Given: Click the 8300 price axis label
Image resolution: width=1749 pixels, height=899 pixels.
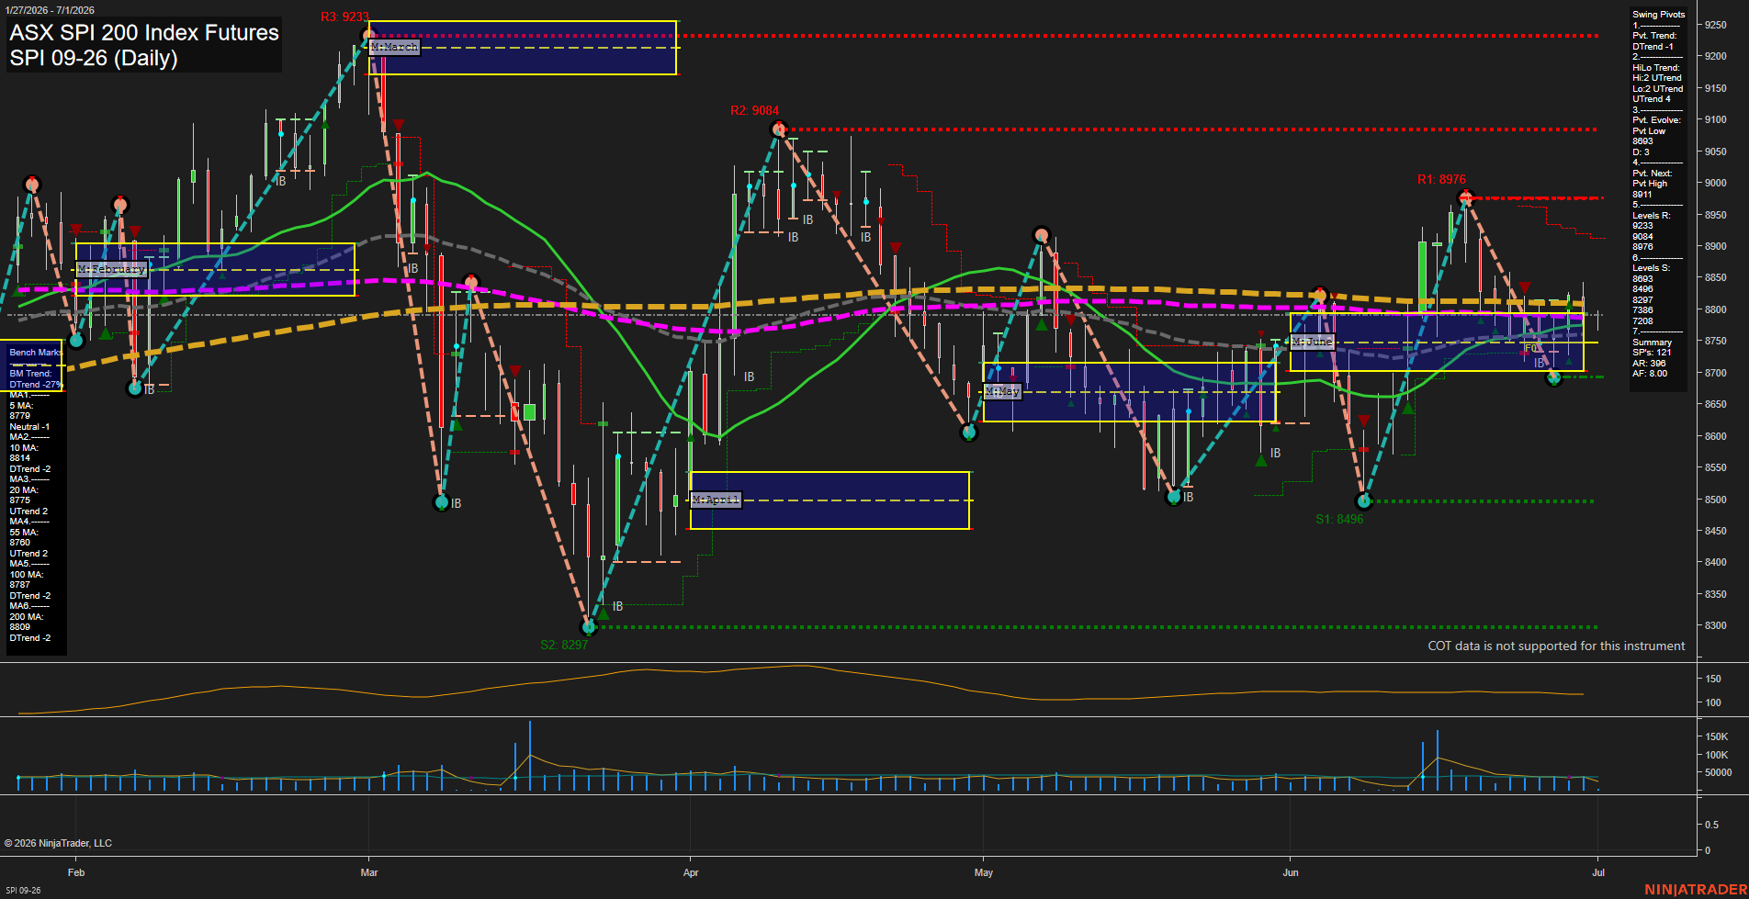Looking at the screenshot, I should (1716, 626).
